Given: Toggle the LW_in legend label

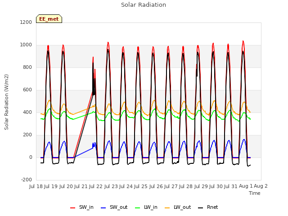Looking at the screenshot, I should pyautogui.click(x=151, y=207).
